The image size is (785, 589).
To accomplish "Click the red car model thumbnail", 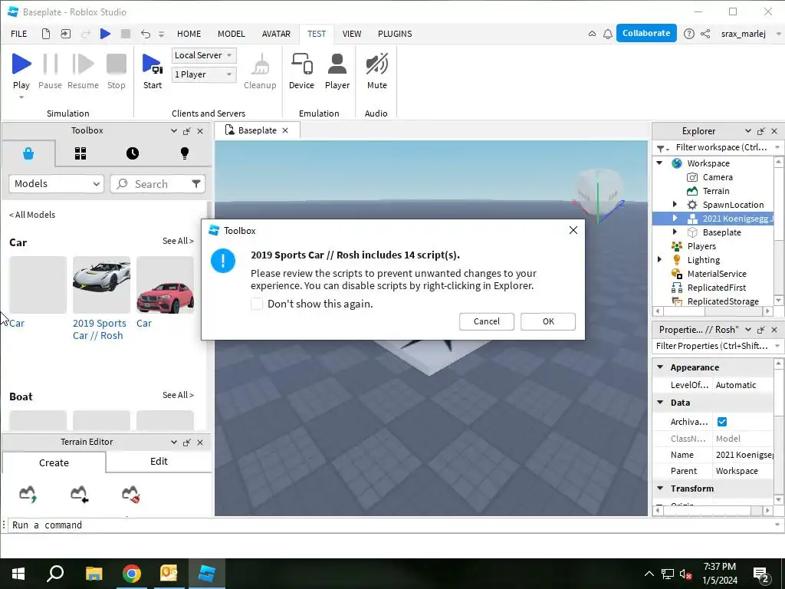I will [x=165, y=285].
